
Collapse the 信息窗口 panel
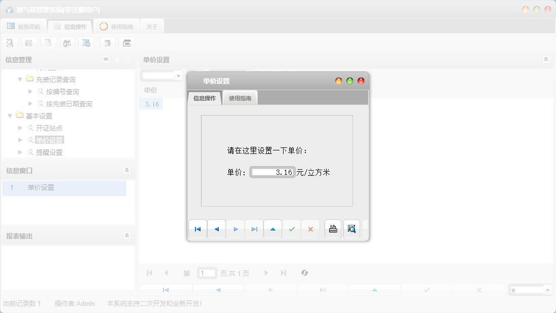point(128,170)
